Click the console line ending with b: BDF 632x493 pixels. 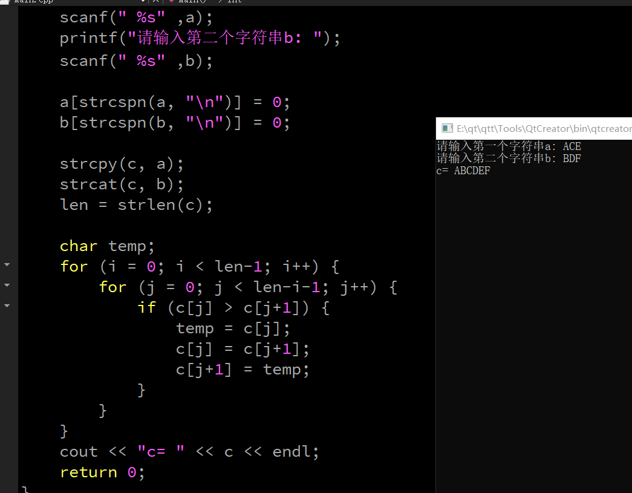509,158
